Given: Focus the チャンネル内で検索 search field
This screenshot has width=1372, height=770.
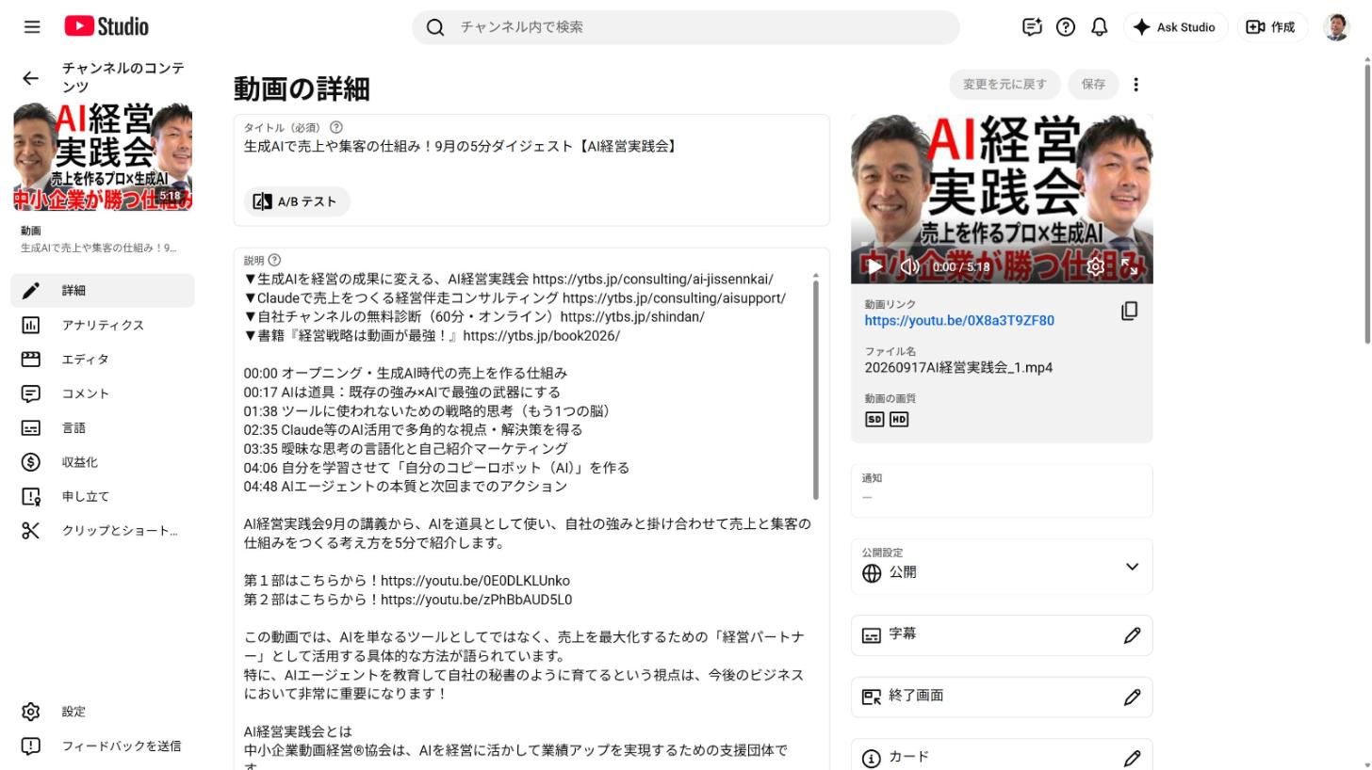Looking at the screenshot, I should click(x=686, y=27).
